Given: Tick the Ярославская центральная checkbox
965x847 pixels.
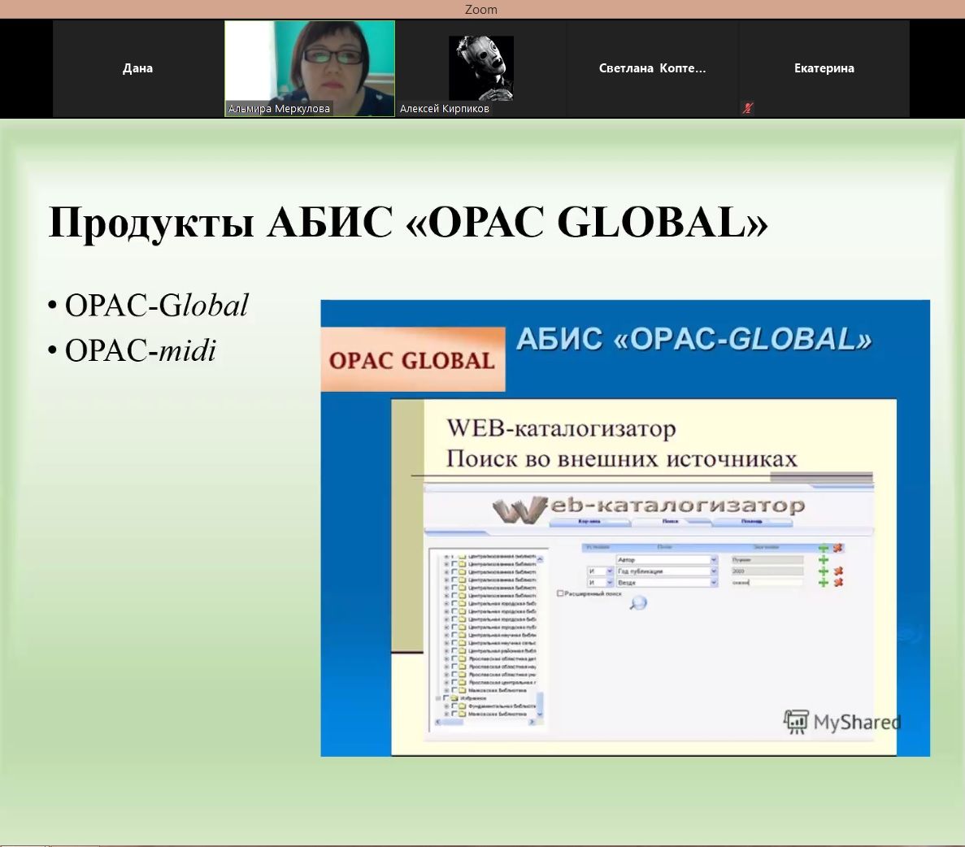Looking at the screenshot, I should 454,682.
